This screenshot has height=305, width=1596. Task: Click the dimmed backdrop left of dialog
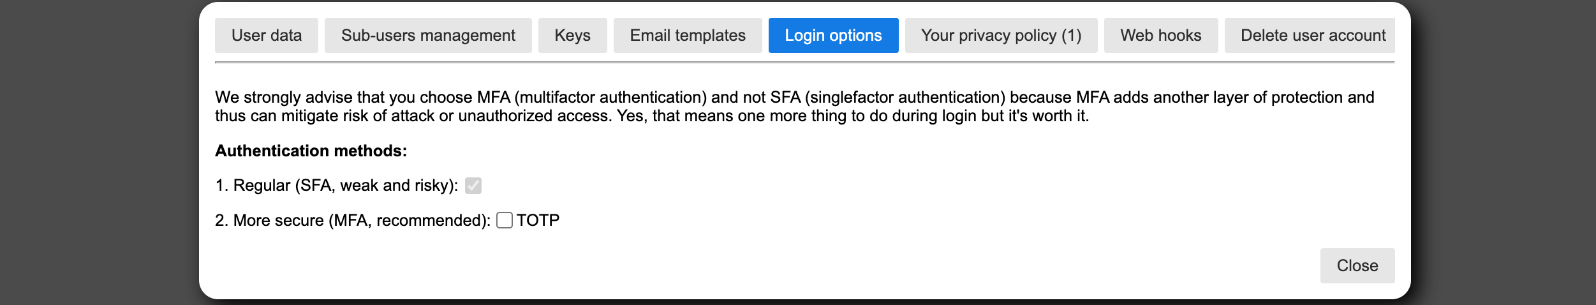click(x=96, y=153)
